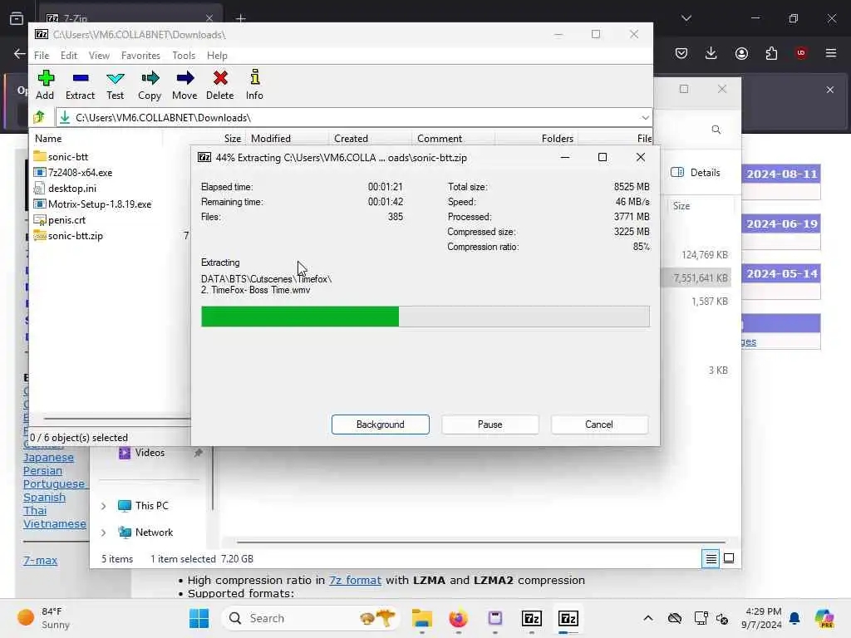
Task: Open Firefox from taskbar
Action: click(x=459, y=618)
